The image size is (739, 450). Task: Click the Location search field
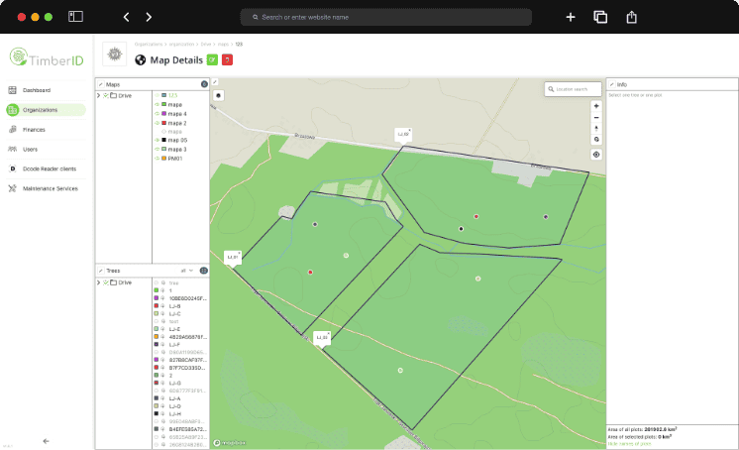pyautogui.click(x=574, y=89)
